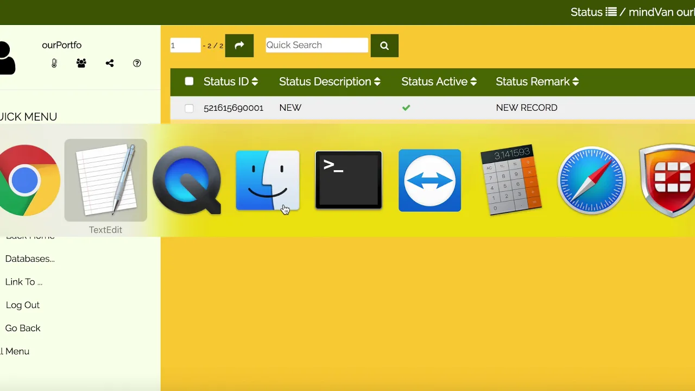Click the NEW status description cell

pos(290,108)
